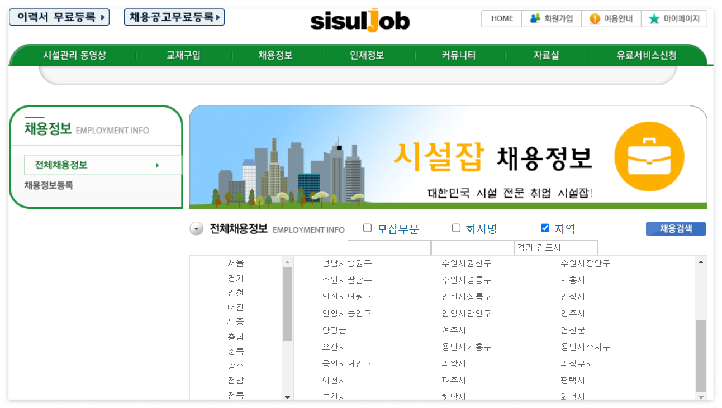Click the district list scroll-up arrow
The height and width of the screenshot is (408, 722).
pyautogui.click(x=701, y=262)
